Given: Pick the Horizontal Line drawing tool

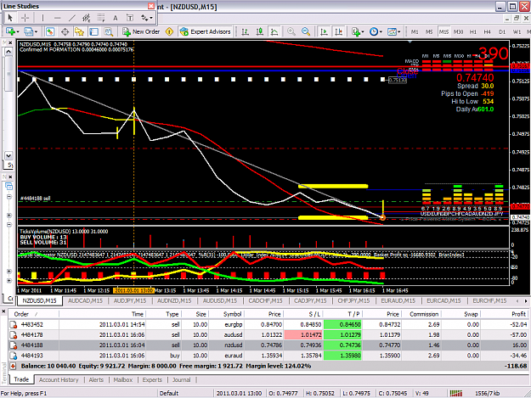Looking at the screenshot, I should pyautogui.click(x=57, y=18).
